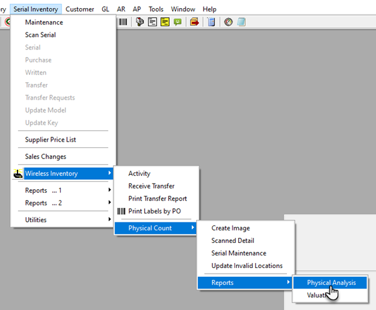Open the Window menu
The width and height of the screenshot is (376, 310).
point(183,9)
